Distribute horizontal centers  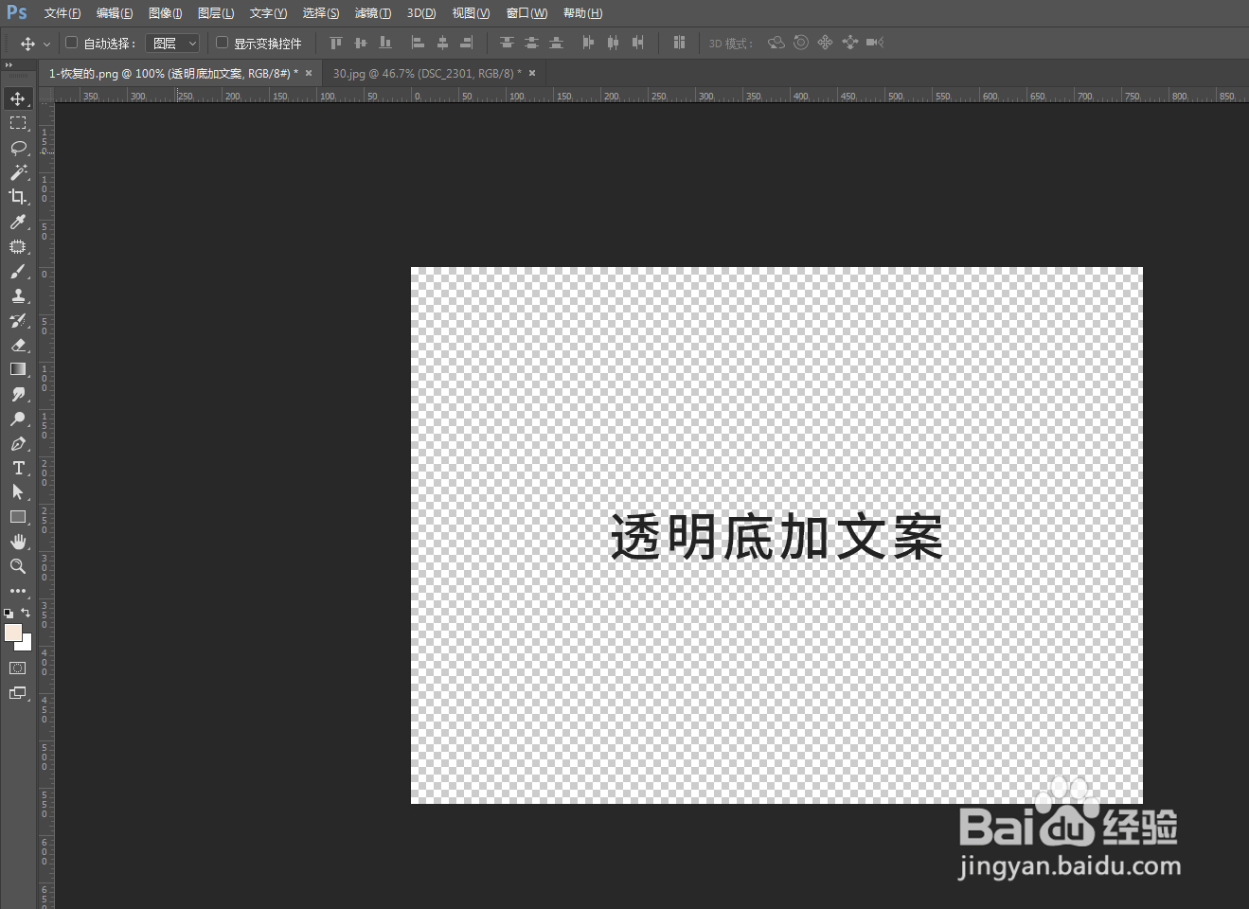click(613, 43)
